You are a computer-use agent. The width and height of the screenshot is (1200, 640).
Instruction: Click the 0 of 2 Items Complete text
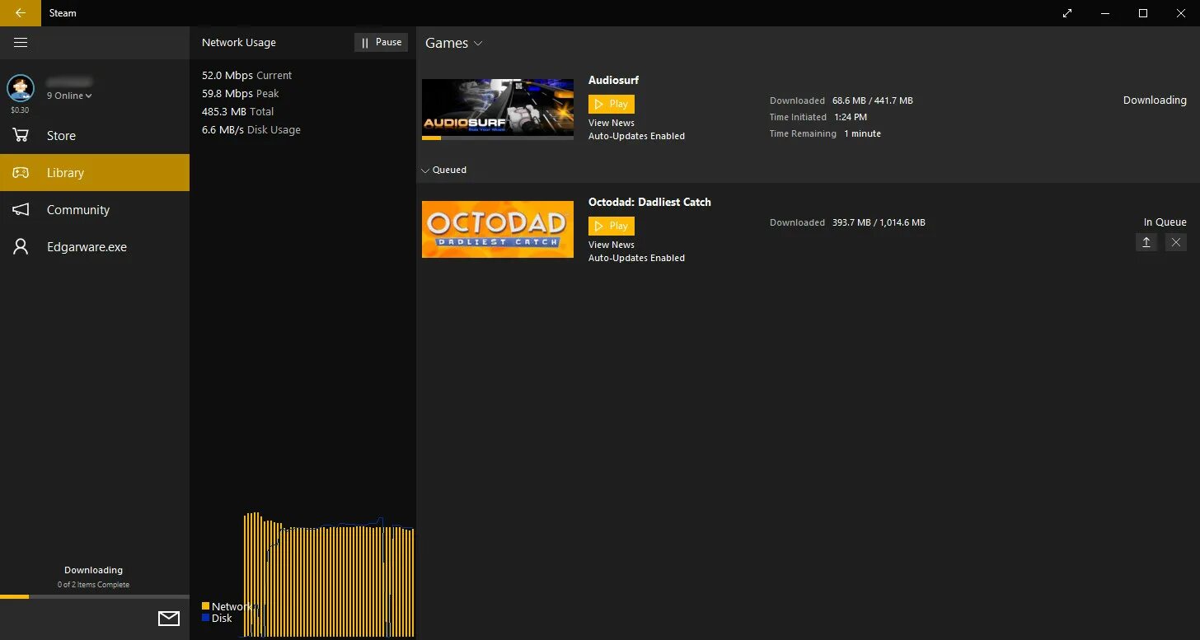tap(94, 585)
